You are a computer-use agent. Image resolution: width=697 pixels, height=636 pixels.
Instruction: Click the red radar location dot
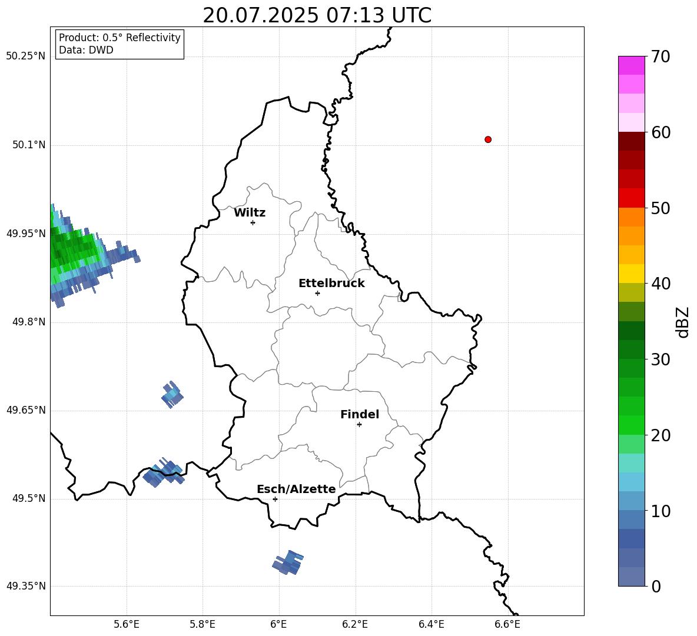tap(488, 139)
